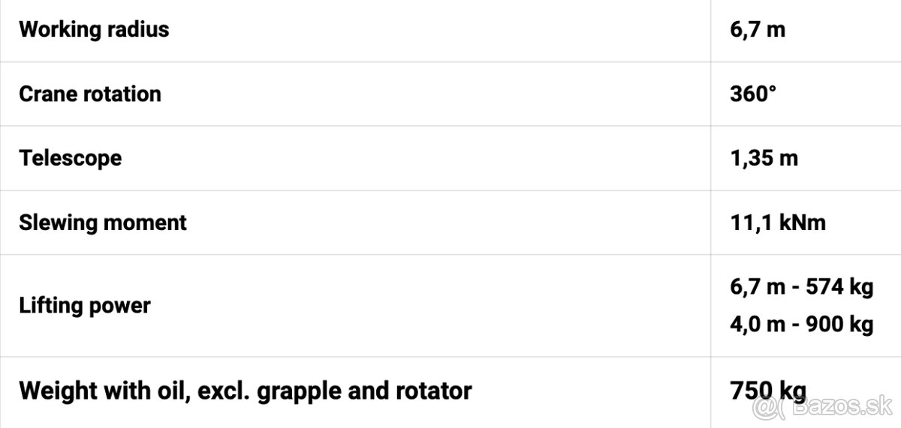Click the 11,1 kNm value
The width and height of the screenshot is (901, 428).
tap(777, 223)
